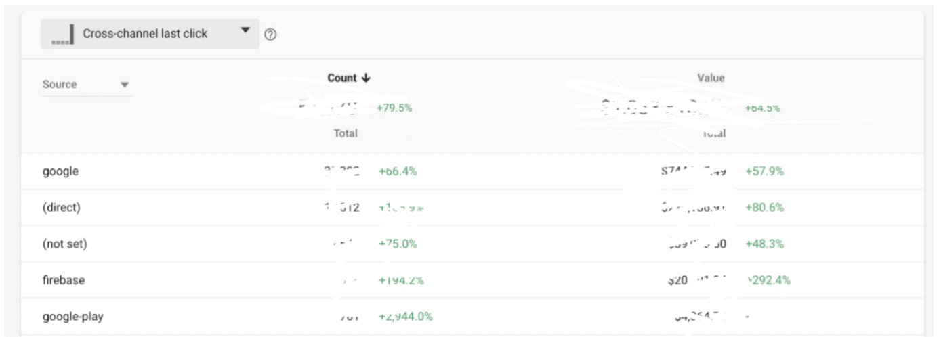This screenshot has width=939, height=337.
Task: Click google-play count change +2,944.0%
Action: tap(406, 316)
